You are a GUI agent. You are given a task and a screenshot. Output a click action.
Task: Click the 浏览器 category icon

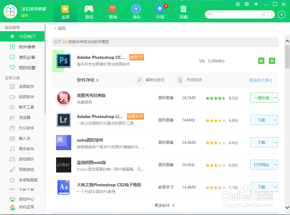point(12,118)
